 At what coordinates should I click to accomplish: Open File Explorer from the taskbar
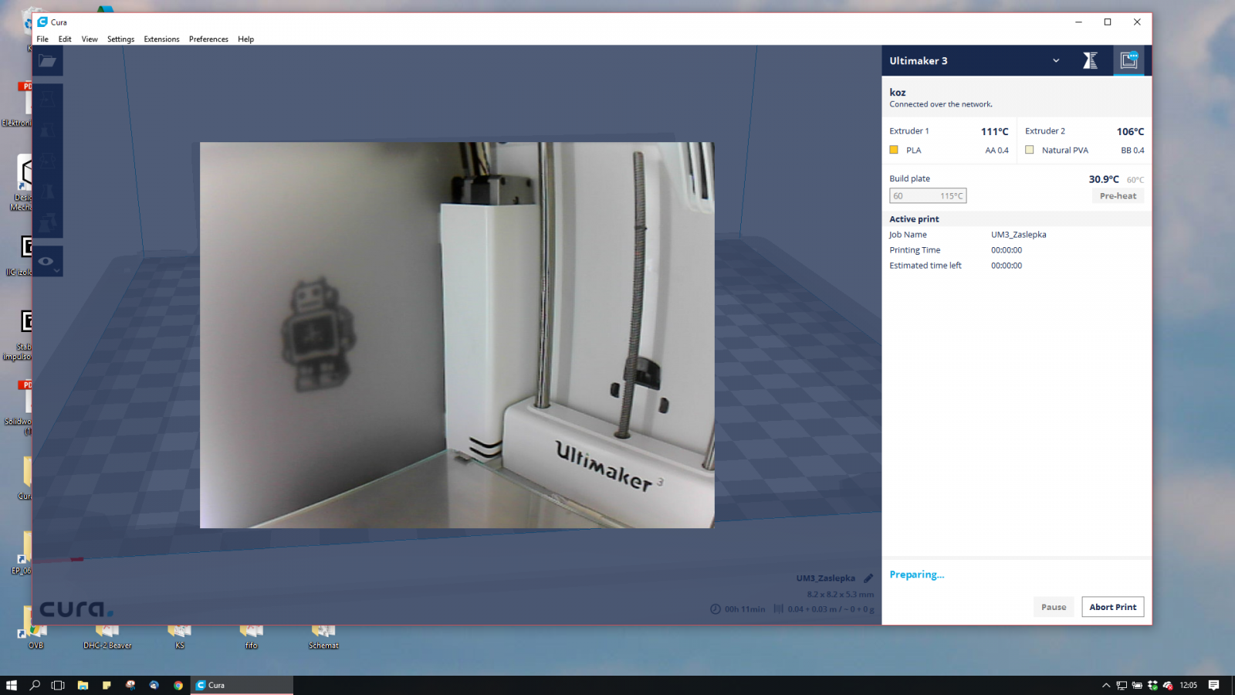83,685
